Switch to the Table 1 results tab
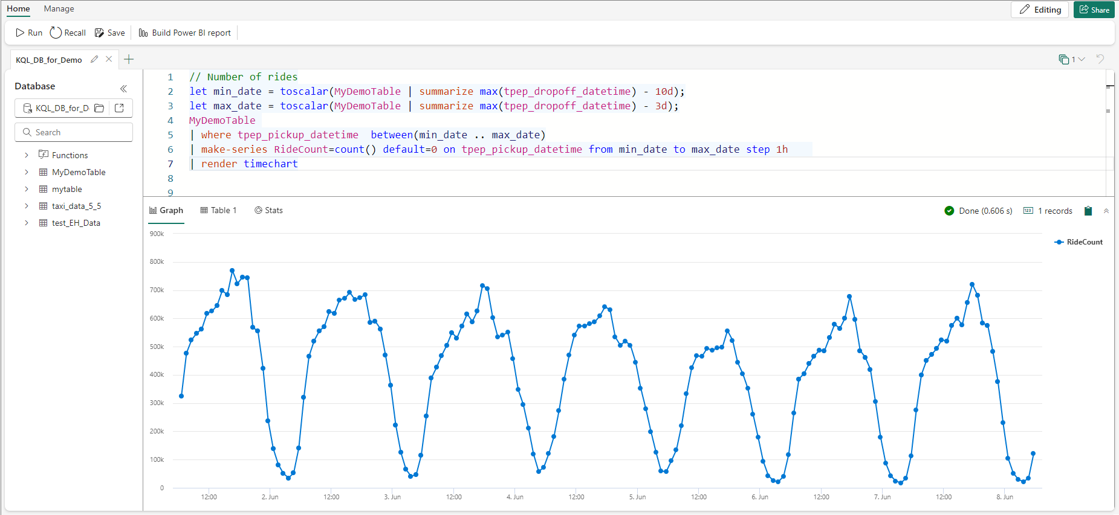The width and height of the screenshot is (1119, 515). point(218,210)
